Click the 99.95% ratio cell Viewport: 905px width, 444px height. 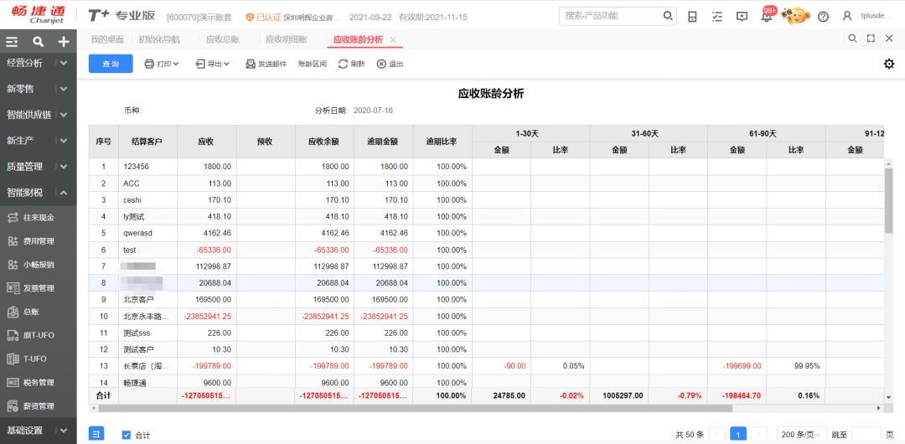pyautogui.click(x=796, y=366)
